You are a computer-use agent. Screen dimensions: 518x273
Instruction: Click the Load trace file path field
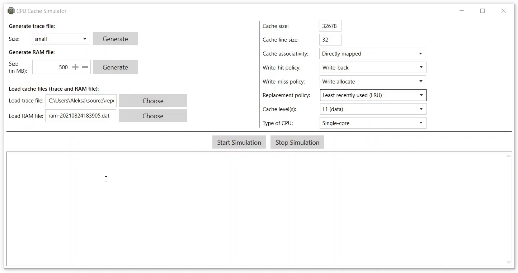click(81, 101)
